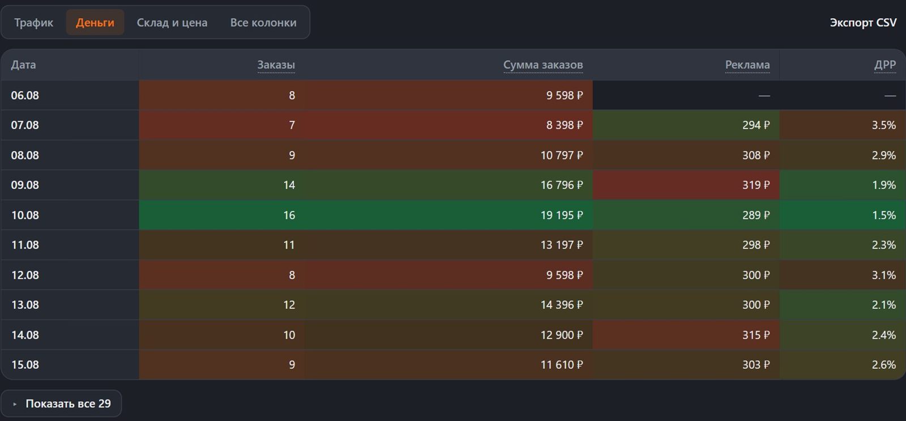
Task: Select the 10.08 date row
Action: pos(453,215)
